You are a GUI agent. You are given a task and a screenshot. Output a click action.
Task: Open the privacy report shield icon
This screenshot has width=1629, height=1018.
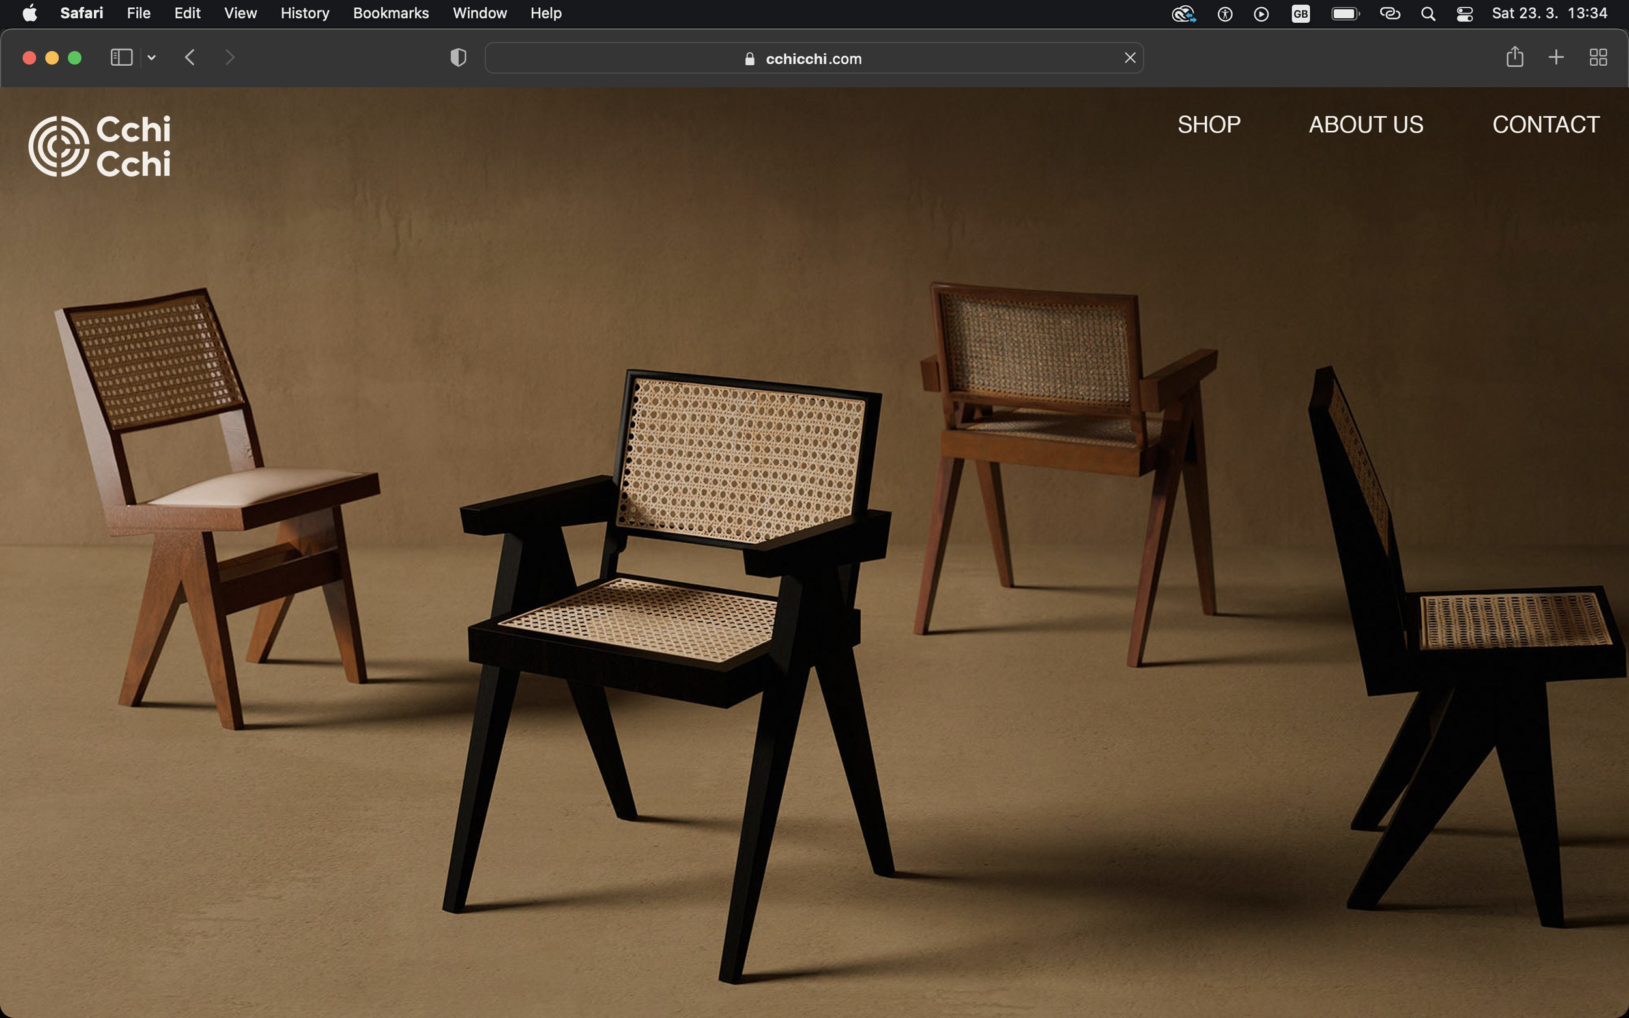point(458,58)
